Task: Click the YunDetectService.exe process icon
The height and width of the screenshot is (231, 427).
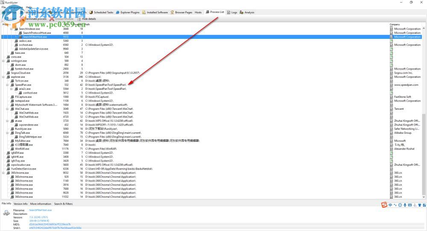Action: (x=8, y=169)
